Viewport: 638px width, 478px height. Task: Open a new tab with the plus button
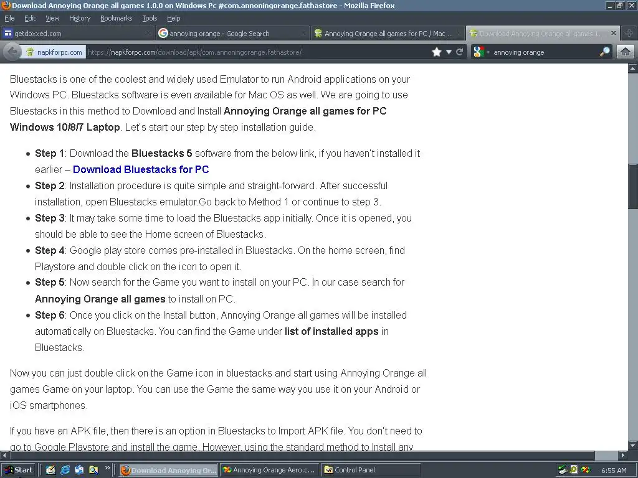tap(629, 34)
